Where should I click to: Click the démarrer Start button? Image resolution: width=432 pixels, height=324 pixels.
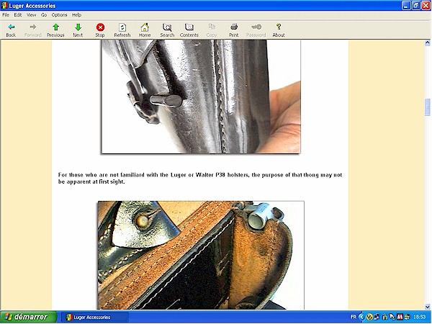(x=28, y=317)
